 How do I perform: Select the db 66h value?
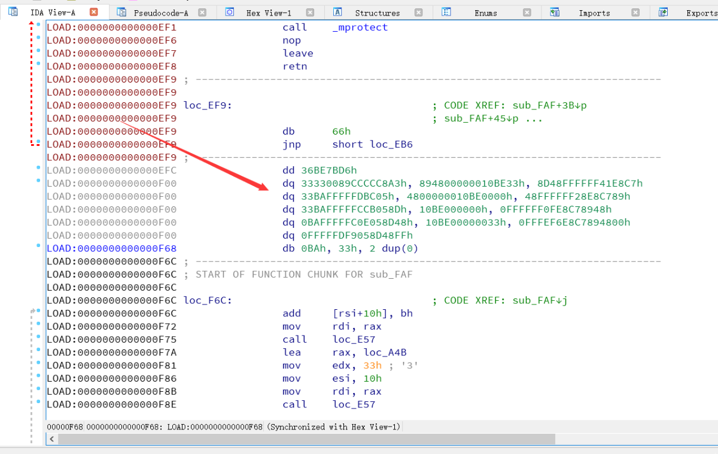click(342, 131)
